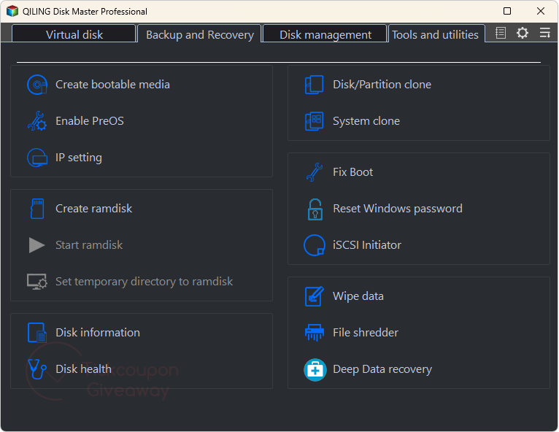Image resolution: width=559 pixels, height=432 pixels.
Task: Open the hamburger menu icon at top right
Action: coord(544,33)
